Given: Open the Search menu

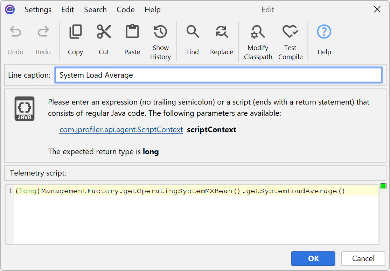Looking at the screenshot, I should (x=95, y=10).
